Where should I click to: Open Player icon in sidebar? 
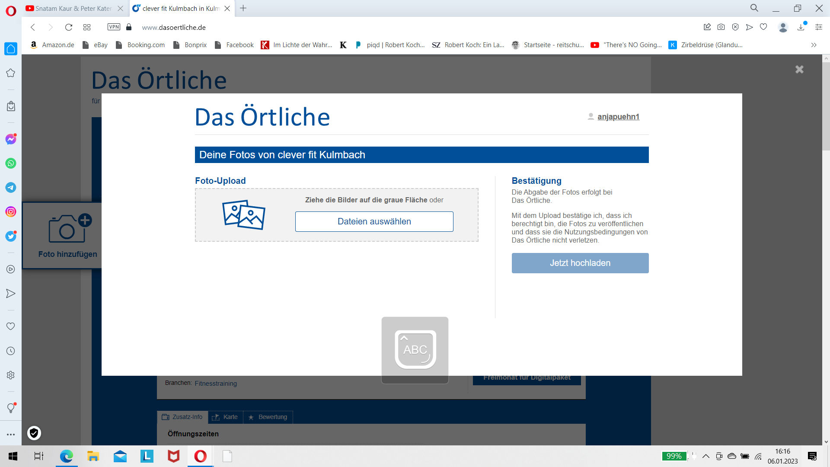tap(11, 269)
